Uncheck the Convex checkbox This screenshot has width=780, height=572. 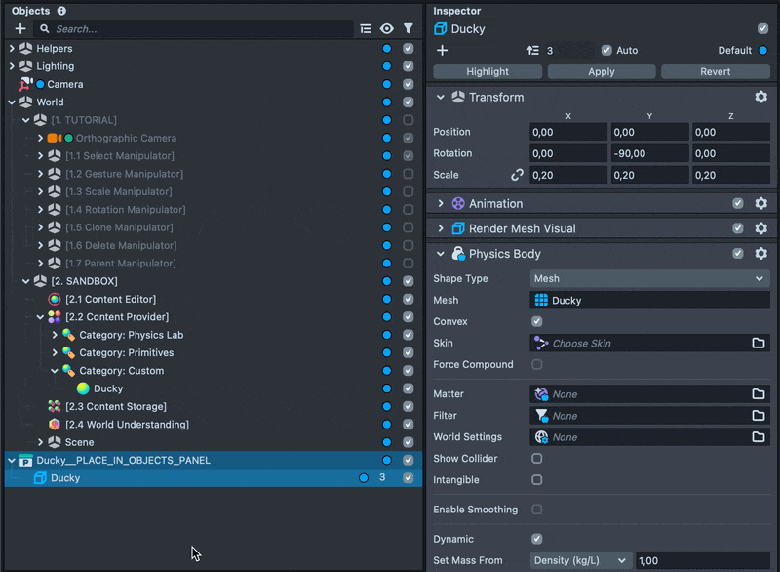[537, 322]
